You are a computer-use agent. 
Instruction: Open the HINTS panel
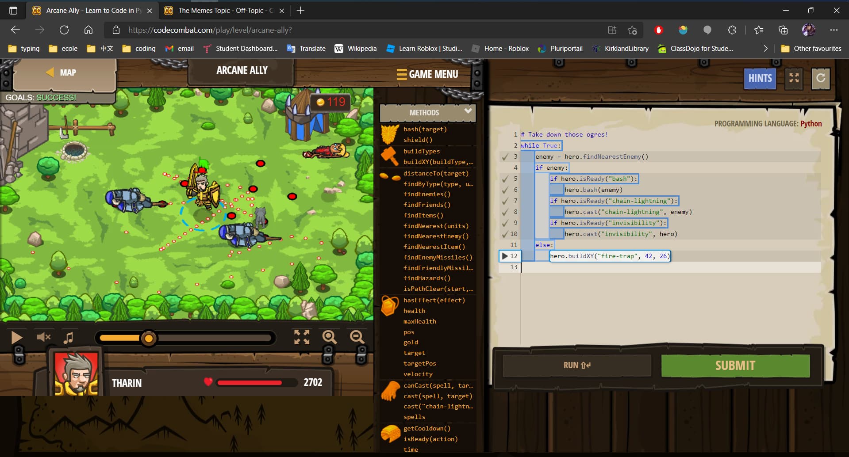coord(760,78)
